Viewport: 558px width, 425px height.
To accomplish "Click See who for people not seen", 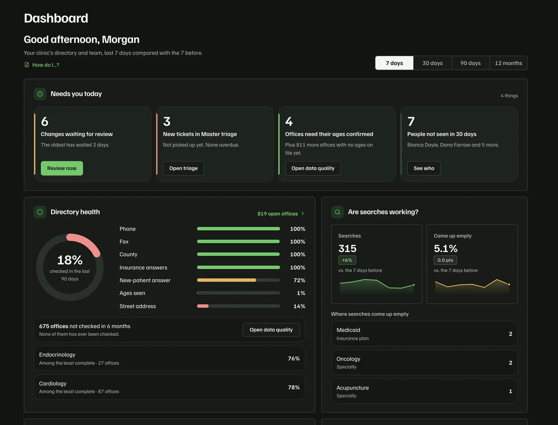I will pyautogui.click(x=424, y=168).
